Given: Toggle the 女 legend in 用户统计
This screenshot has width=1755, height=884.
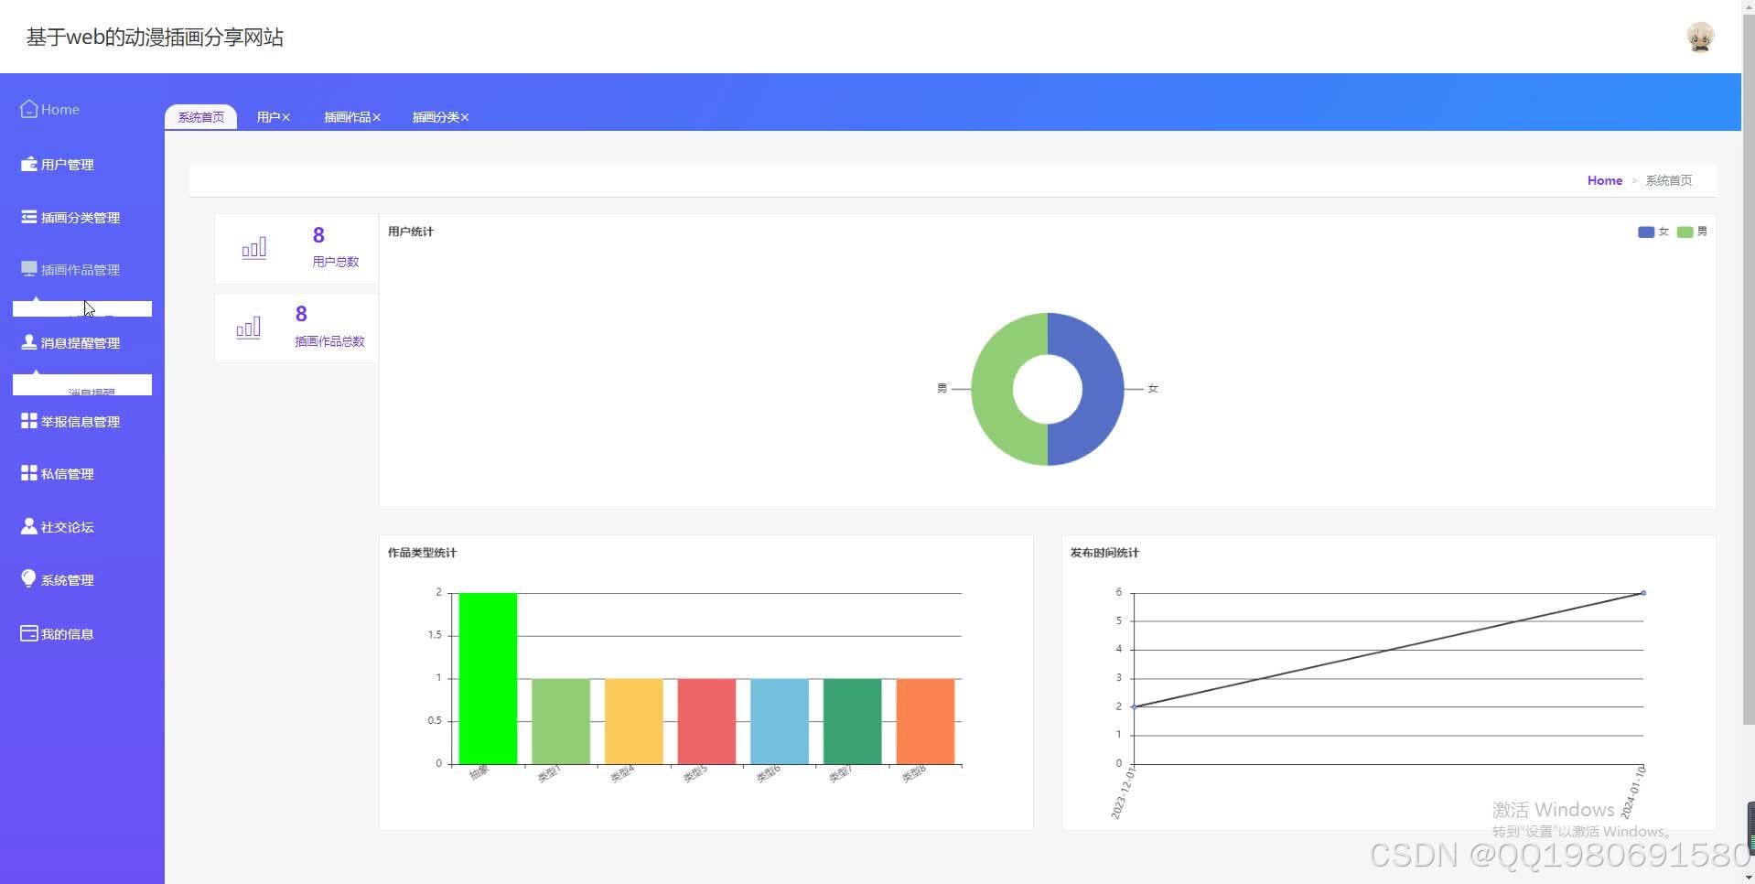Looking at the screenshot, I should tap(1653, 232).
